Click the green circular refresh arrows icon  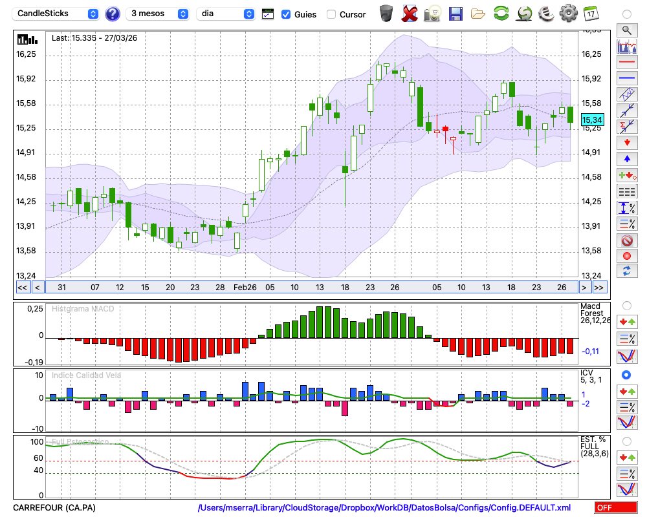(x=501, y=14)
